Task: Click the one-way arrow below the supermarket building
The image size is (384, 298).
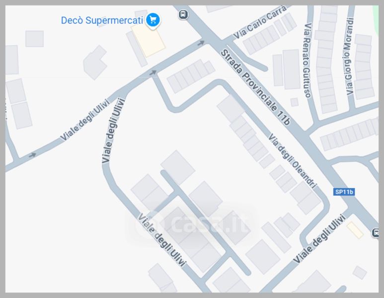Action: pyautogui.click(x=153, y=73)
